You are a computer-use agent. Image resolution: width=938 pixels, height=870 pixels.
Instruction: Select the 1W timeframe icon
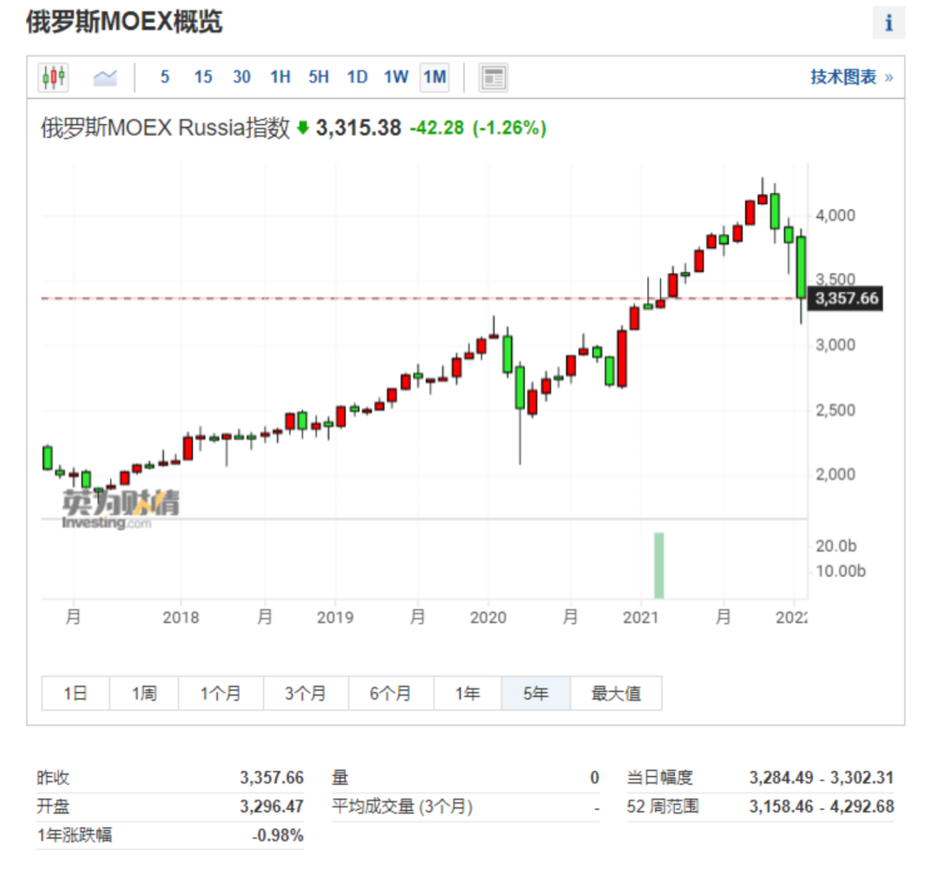click(x=396, y=76)
